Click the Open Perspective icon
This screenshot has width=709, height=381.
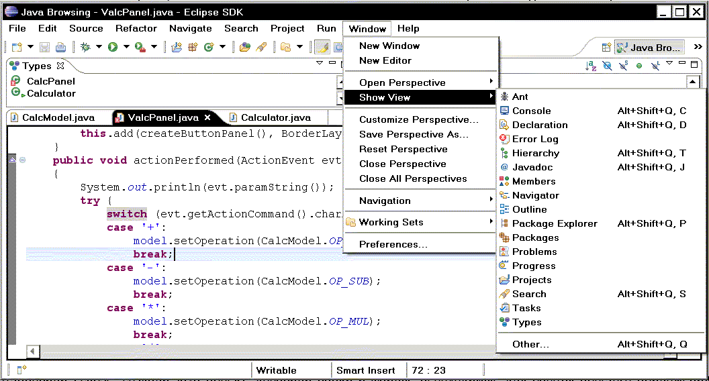coord(606,47)
